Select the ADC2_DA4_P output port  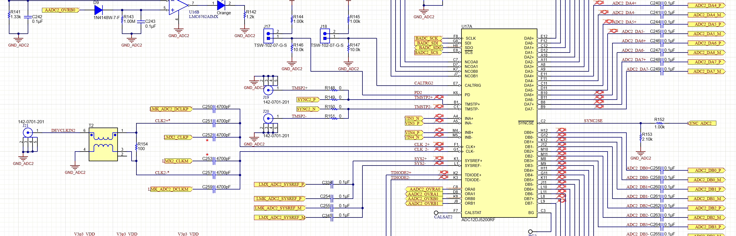coord(706,5)
